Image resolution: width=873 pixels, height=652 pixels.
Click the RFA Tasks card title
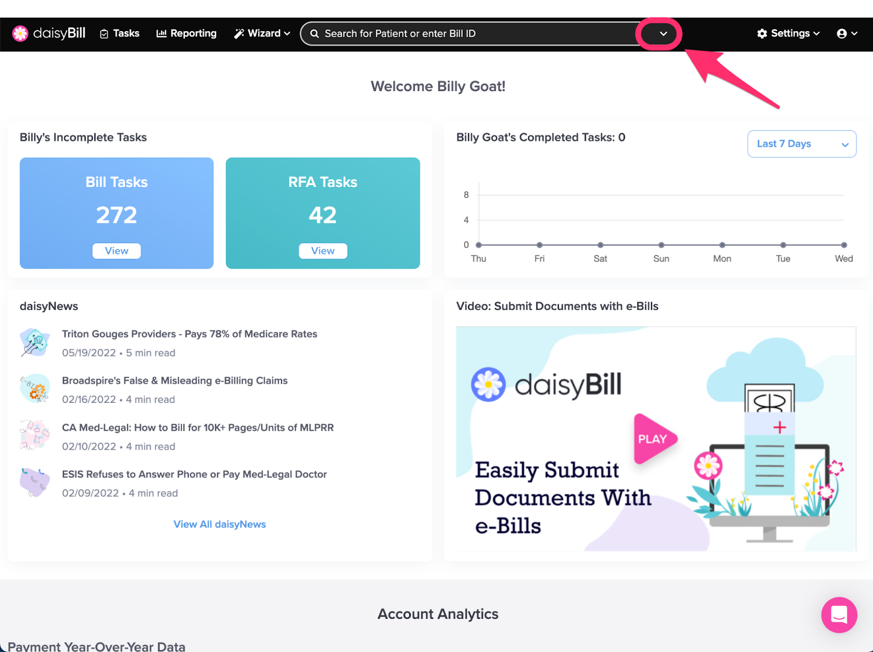pyautogui.click(x=323, y=182)
